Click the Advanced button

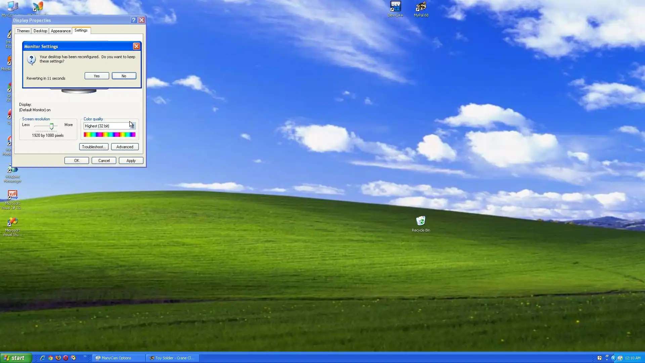tap(125, 147)
